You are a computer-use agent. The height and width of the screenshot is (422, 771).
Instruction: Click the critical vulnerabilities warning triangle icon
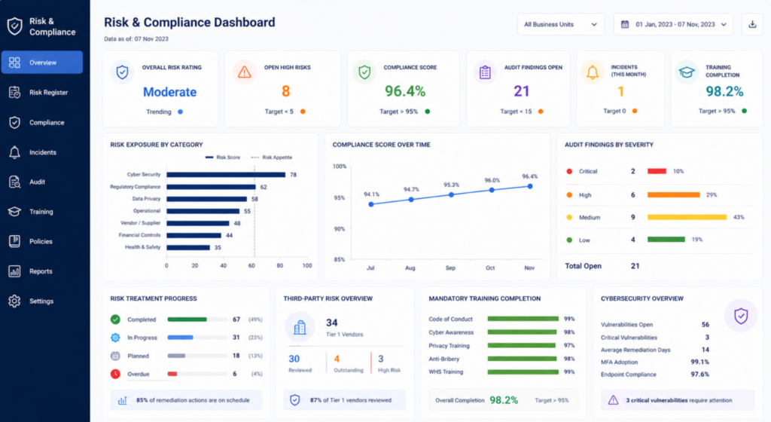pos(613,400)
